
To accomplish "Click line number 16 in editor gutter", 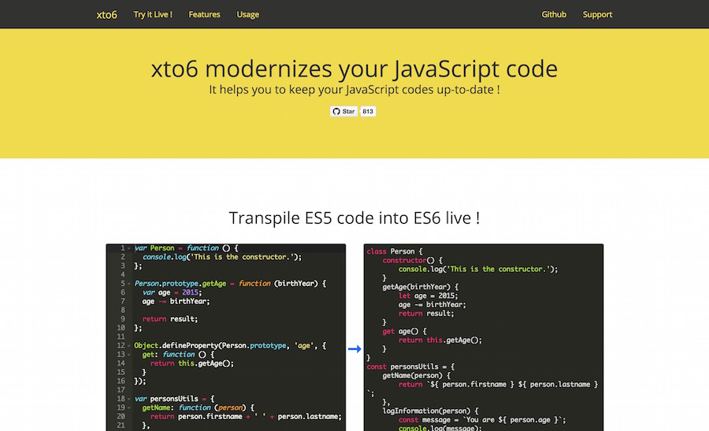I will (121, 381).
